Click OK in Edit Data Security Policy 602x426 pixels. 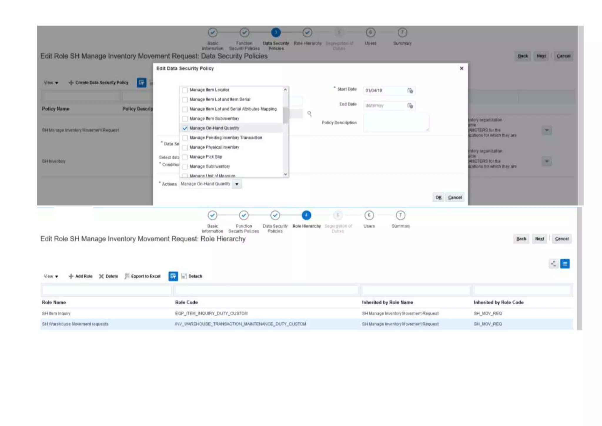coord(438,198)
